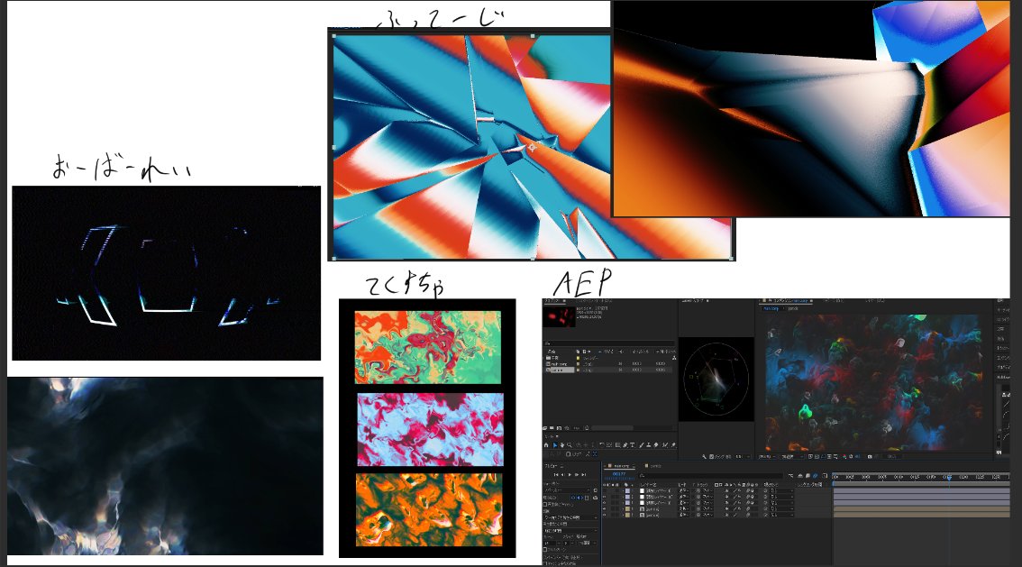Expand fifth timeline layer properties
The height and width of the screenshot is (567, 1022).
pyautogui.click(x=623, y=515)
